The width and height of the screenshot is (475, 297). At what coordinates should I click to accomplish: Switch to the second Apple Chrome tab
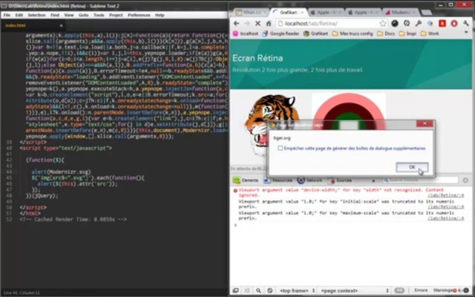(363, 12)
